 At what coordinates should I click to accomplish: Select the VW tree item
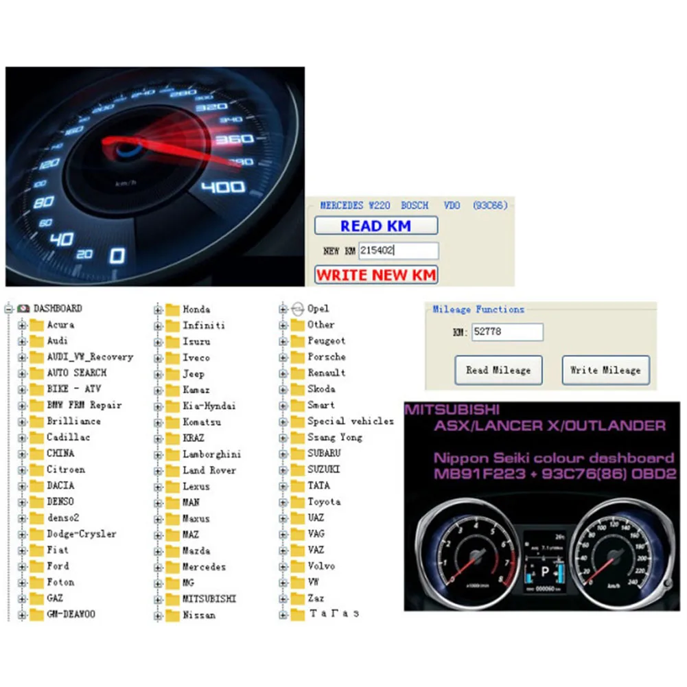[x=314, y=582]
